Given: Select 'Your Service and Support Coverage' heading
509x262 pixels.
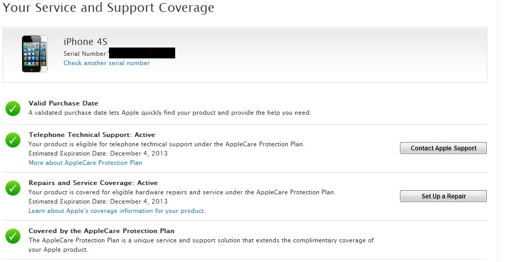Looking at the screenshot, I should [x=108, y=8].
